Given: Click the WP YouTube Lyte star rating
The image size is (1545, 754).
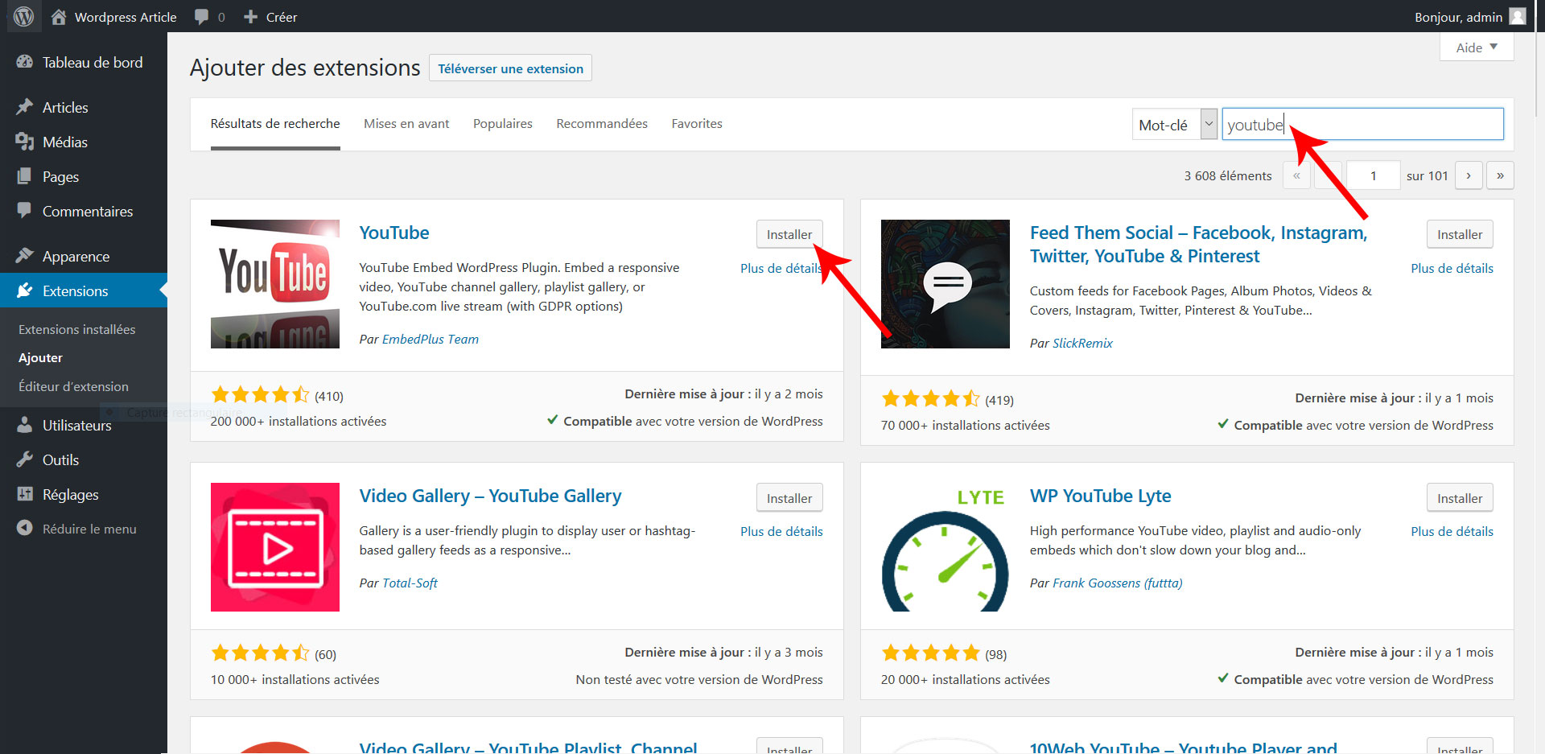Looking at the screenshot, I should [x=931, y=653].
